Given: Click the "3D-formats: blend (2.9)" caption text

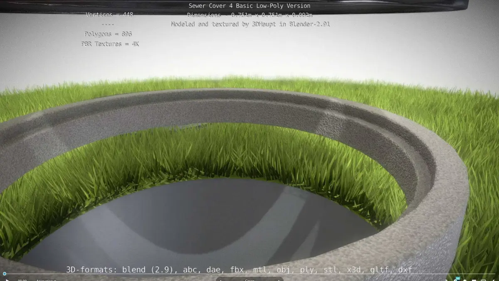Looking at the screenshot, I should pos(239,270).
